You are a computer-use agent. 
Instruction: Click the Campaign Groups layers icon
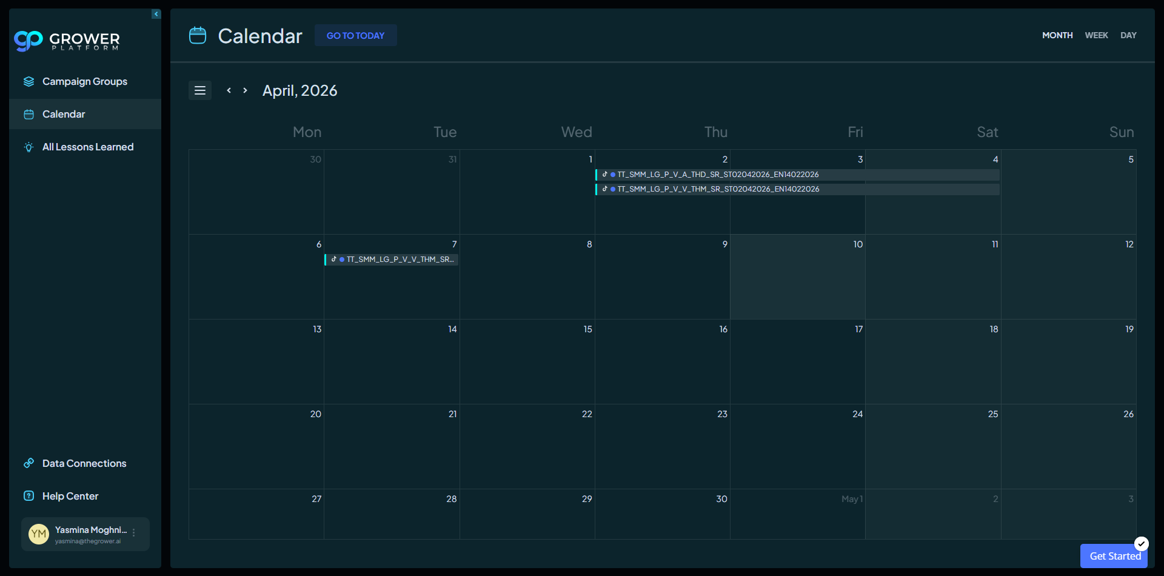coord(28,81)
